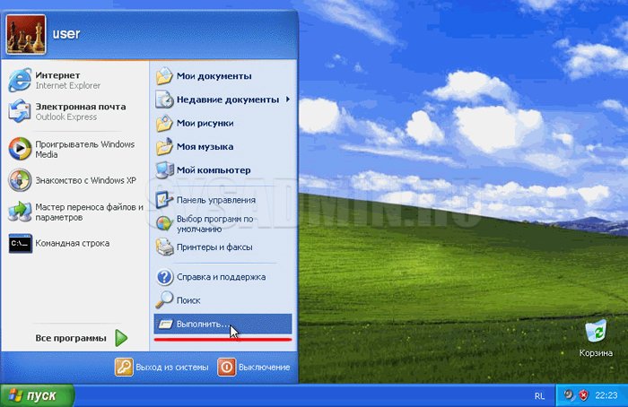Screen dimensions: 628x407
Task: Click the system clock in tray
Action: 606,395
